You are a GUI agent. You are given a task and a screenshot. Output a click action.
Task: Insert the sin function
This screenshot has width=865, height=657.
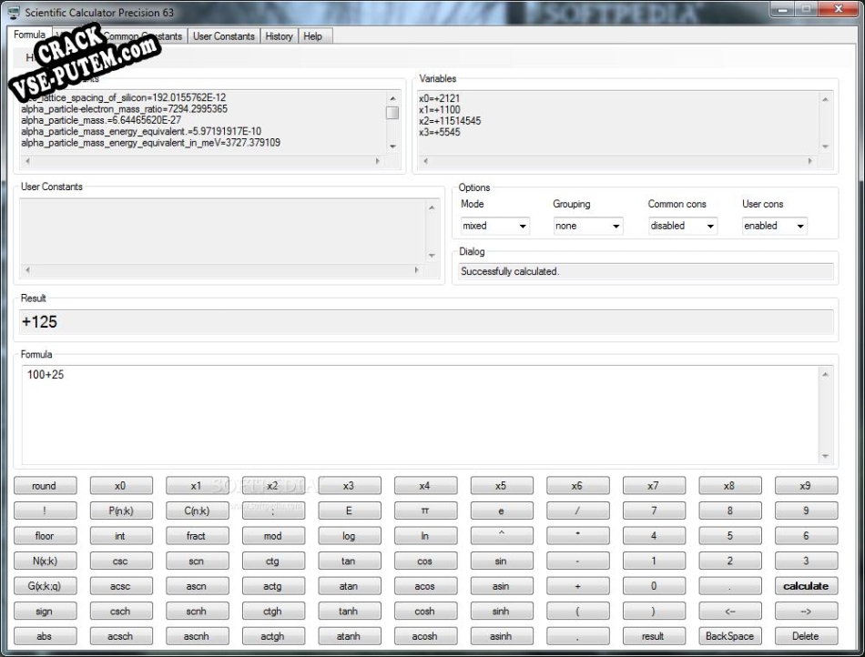[501, 561]
